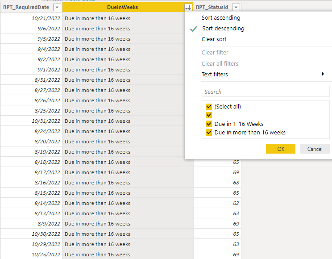This screenshot has height=259, width=332.
Task: Select the 10/21/2022 date cell
Action: 31,18
